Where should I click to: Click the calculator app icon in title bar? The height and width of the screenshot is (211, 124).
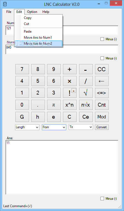pyautogui.click(x=5, y=4)
